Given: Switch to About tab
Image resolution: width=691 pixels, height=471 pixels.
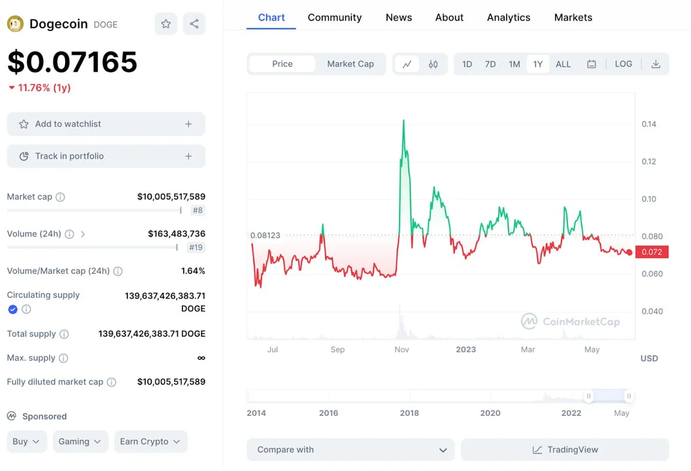Looking at the screenshot, I should (449, 17).
